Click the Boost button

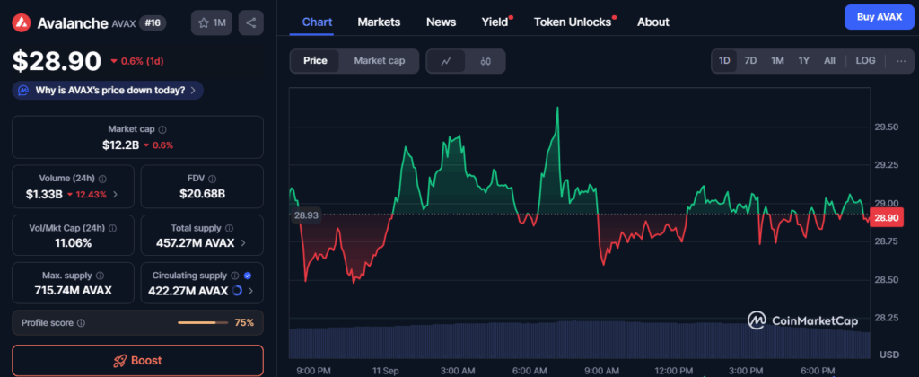(137, 361)
